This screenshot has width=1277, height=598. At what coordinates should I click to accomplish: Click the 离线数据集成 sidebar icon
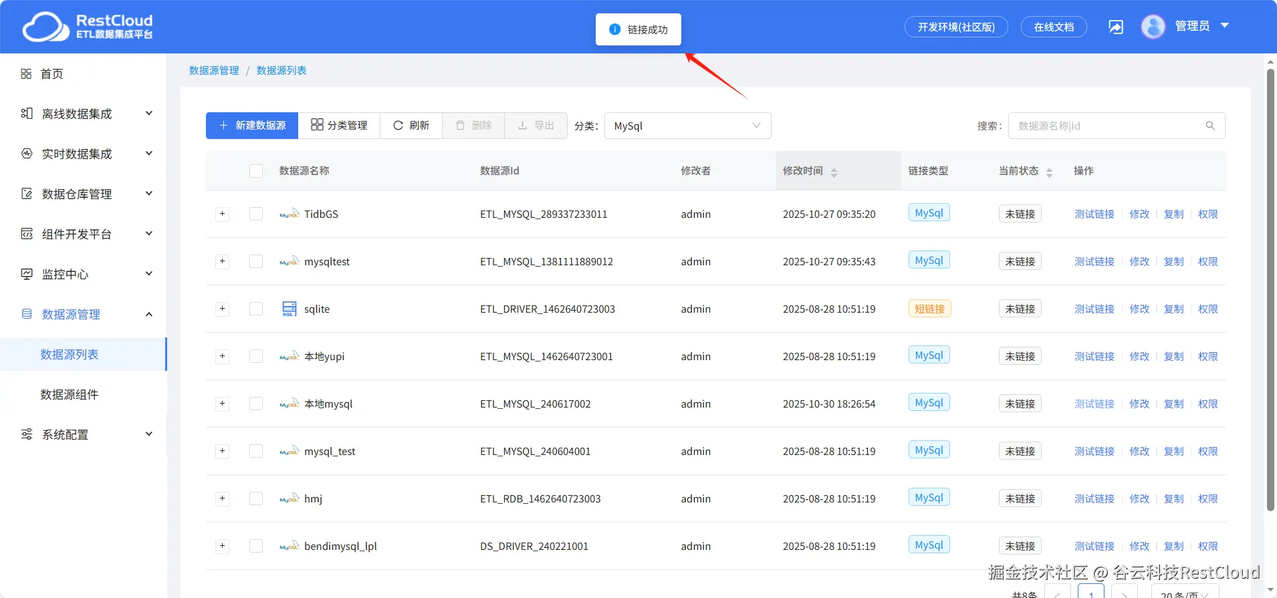(26, 114)
